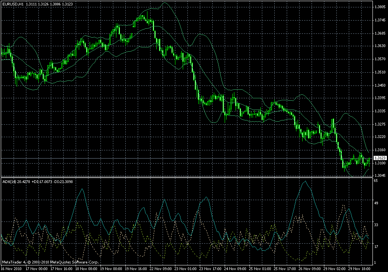Click time axis label 17 Nov 16:00
Image resolution: width=388 pixels, height=272 pixels.
[x=61, y=269]
